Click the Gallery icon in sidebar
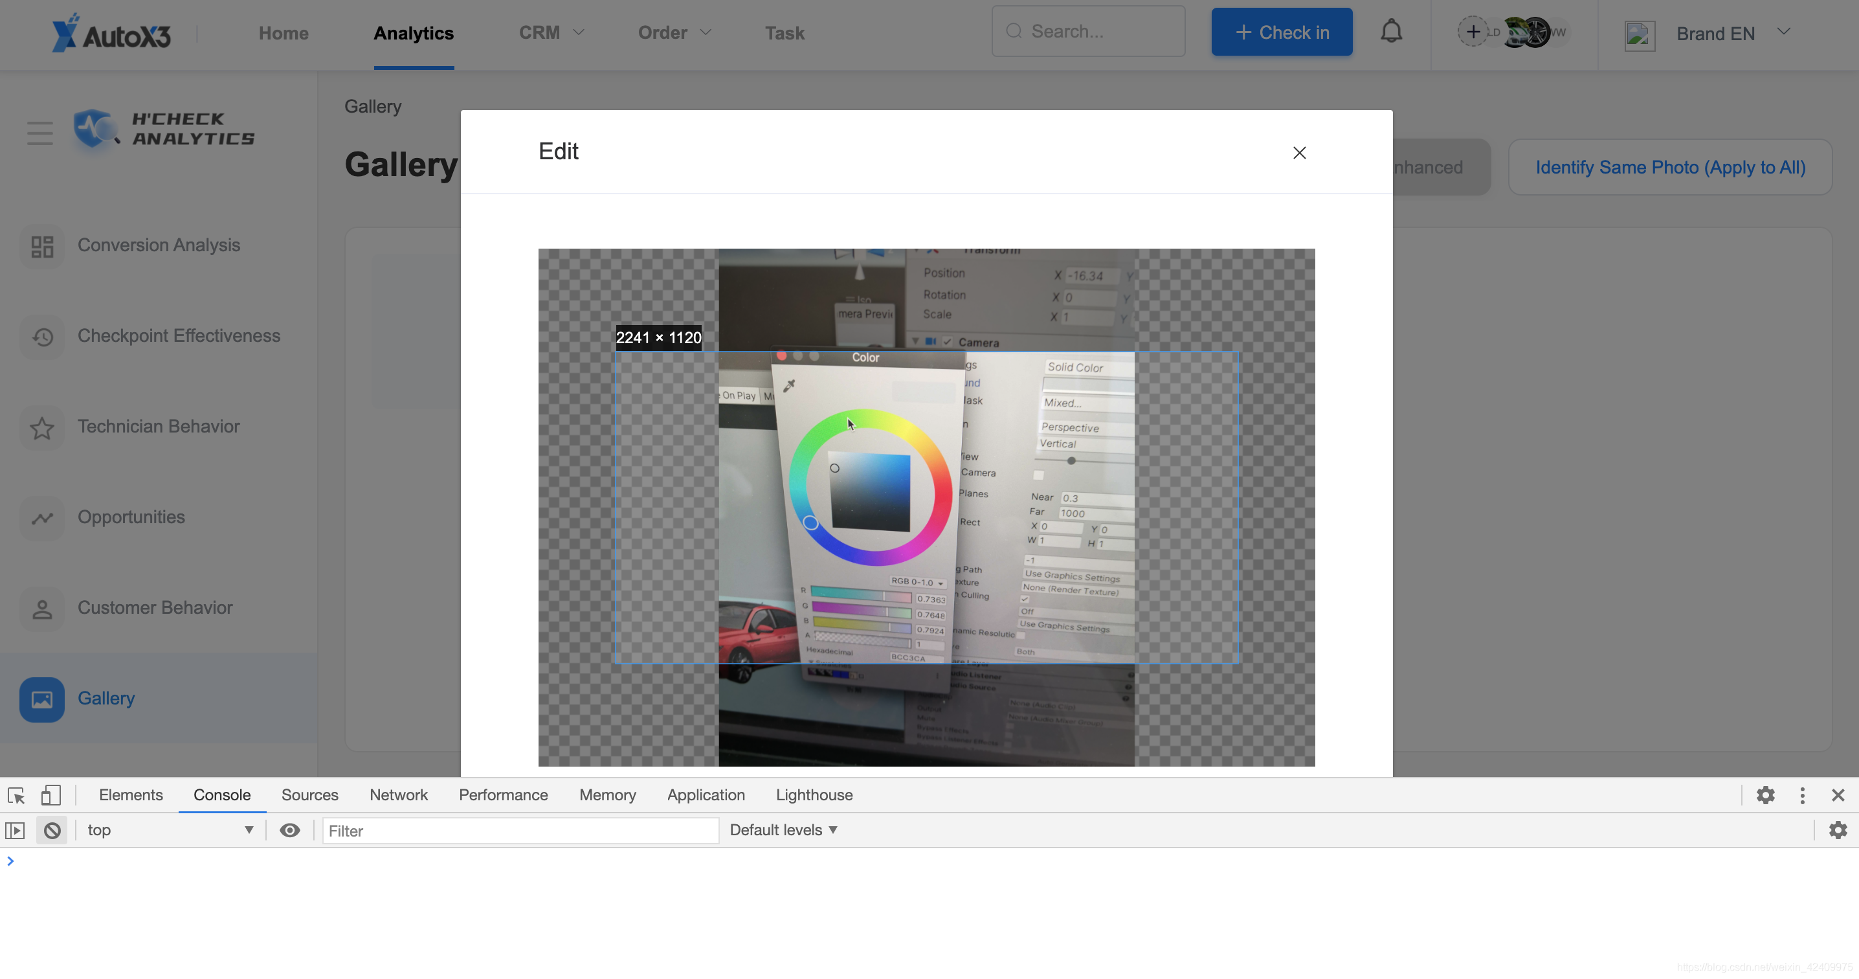1859x979 pixels. 41,697
